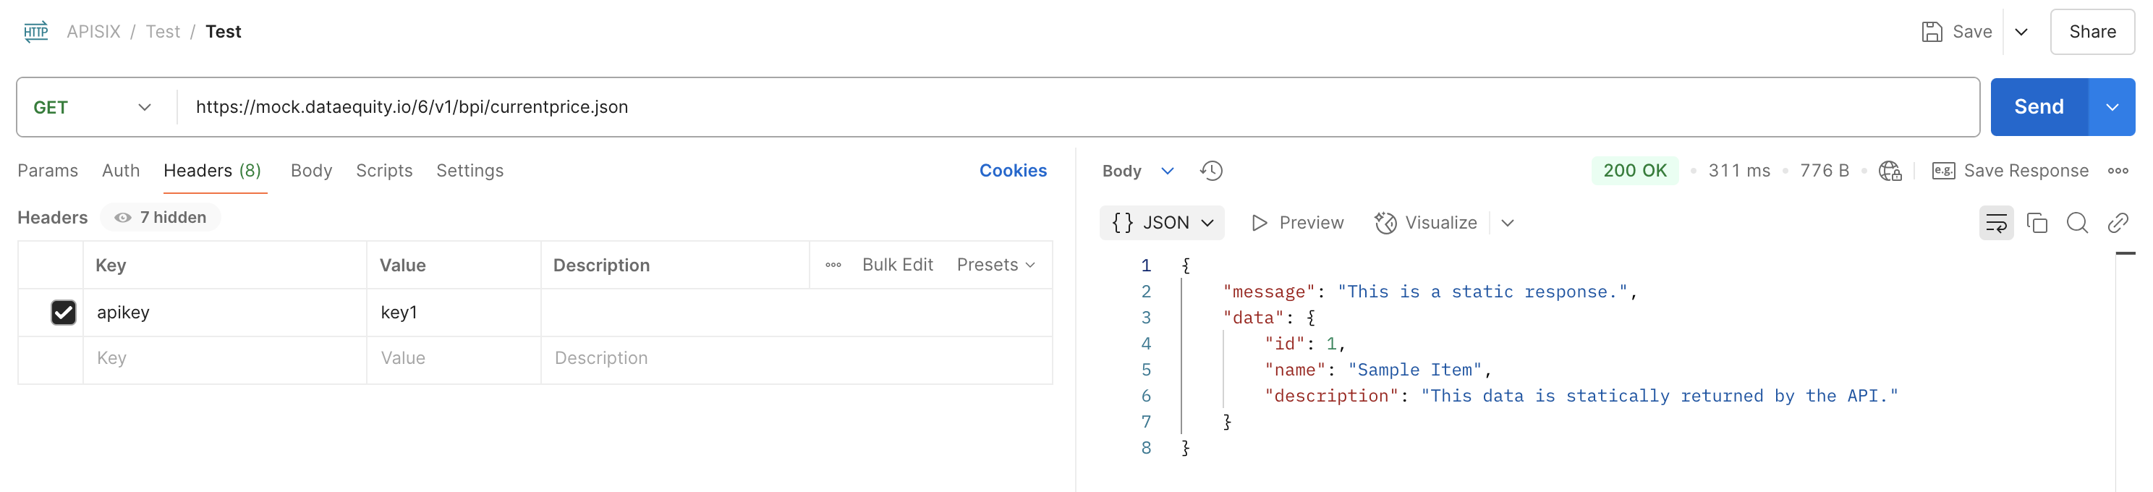
Task: Click the apikey row description cell
Action: coord(797,313)
